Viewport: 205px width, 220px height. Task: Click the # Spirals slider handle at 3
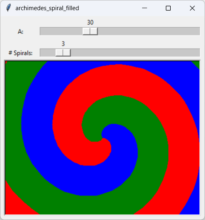63,53
